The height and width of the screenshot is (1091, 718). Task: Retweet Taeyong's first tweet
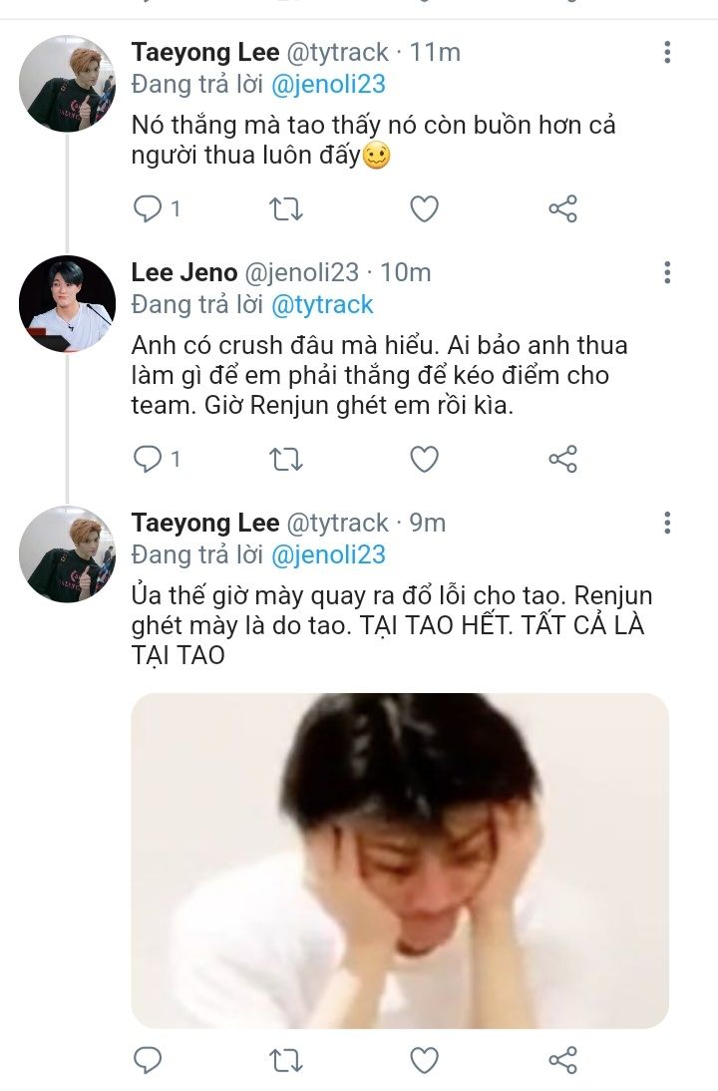[286, 208]
